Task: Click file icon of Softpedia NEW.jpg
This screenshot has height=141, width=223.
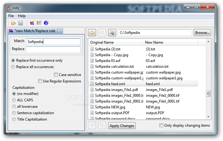Action: click(x=92, y=107)
